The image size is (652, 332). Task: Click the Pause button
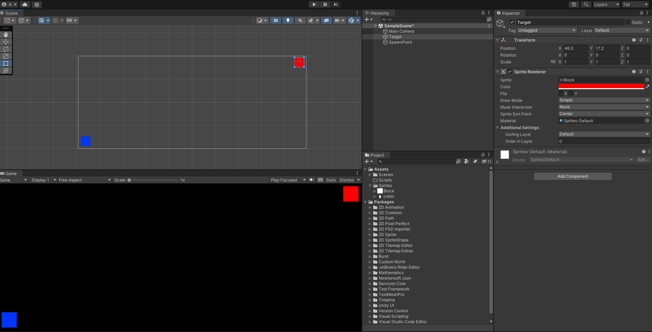click(325, 4)
